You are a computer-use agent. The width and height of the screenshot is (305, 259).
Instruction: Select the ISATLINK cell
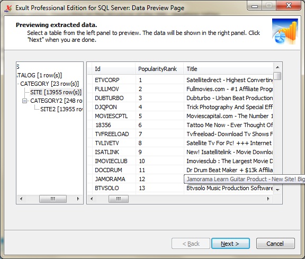(x=114, y=152)
